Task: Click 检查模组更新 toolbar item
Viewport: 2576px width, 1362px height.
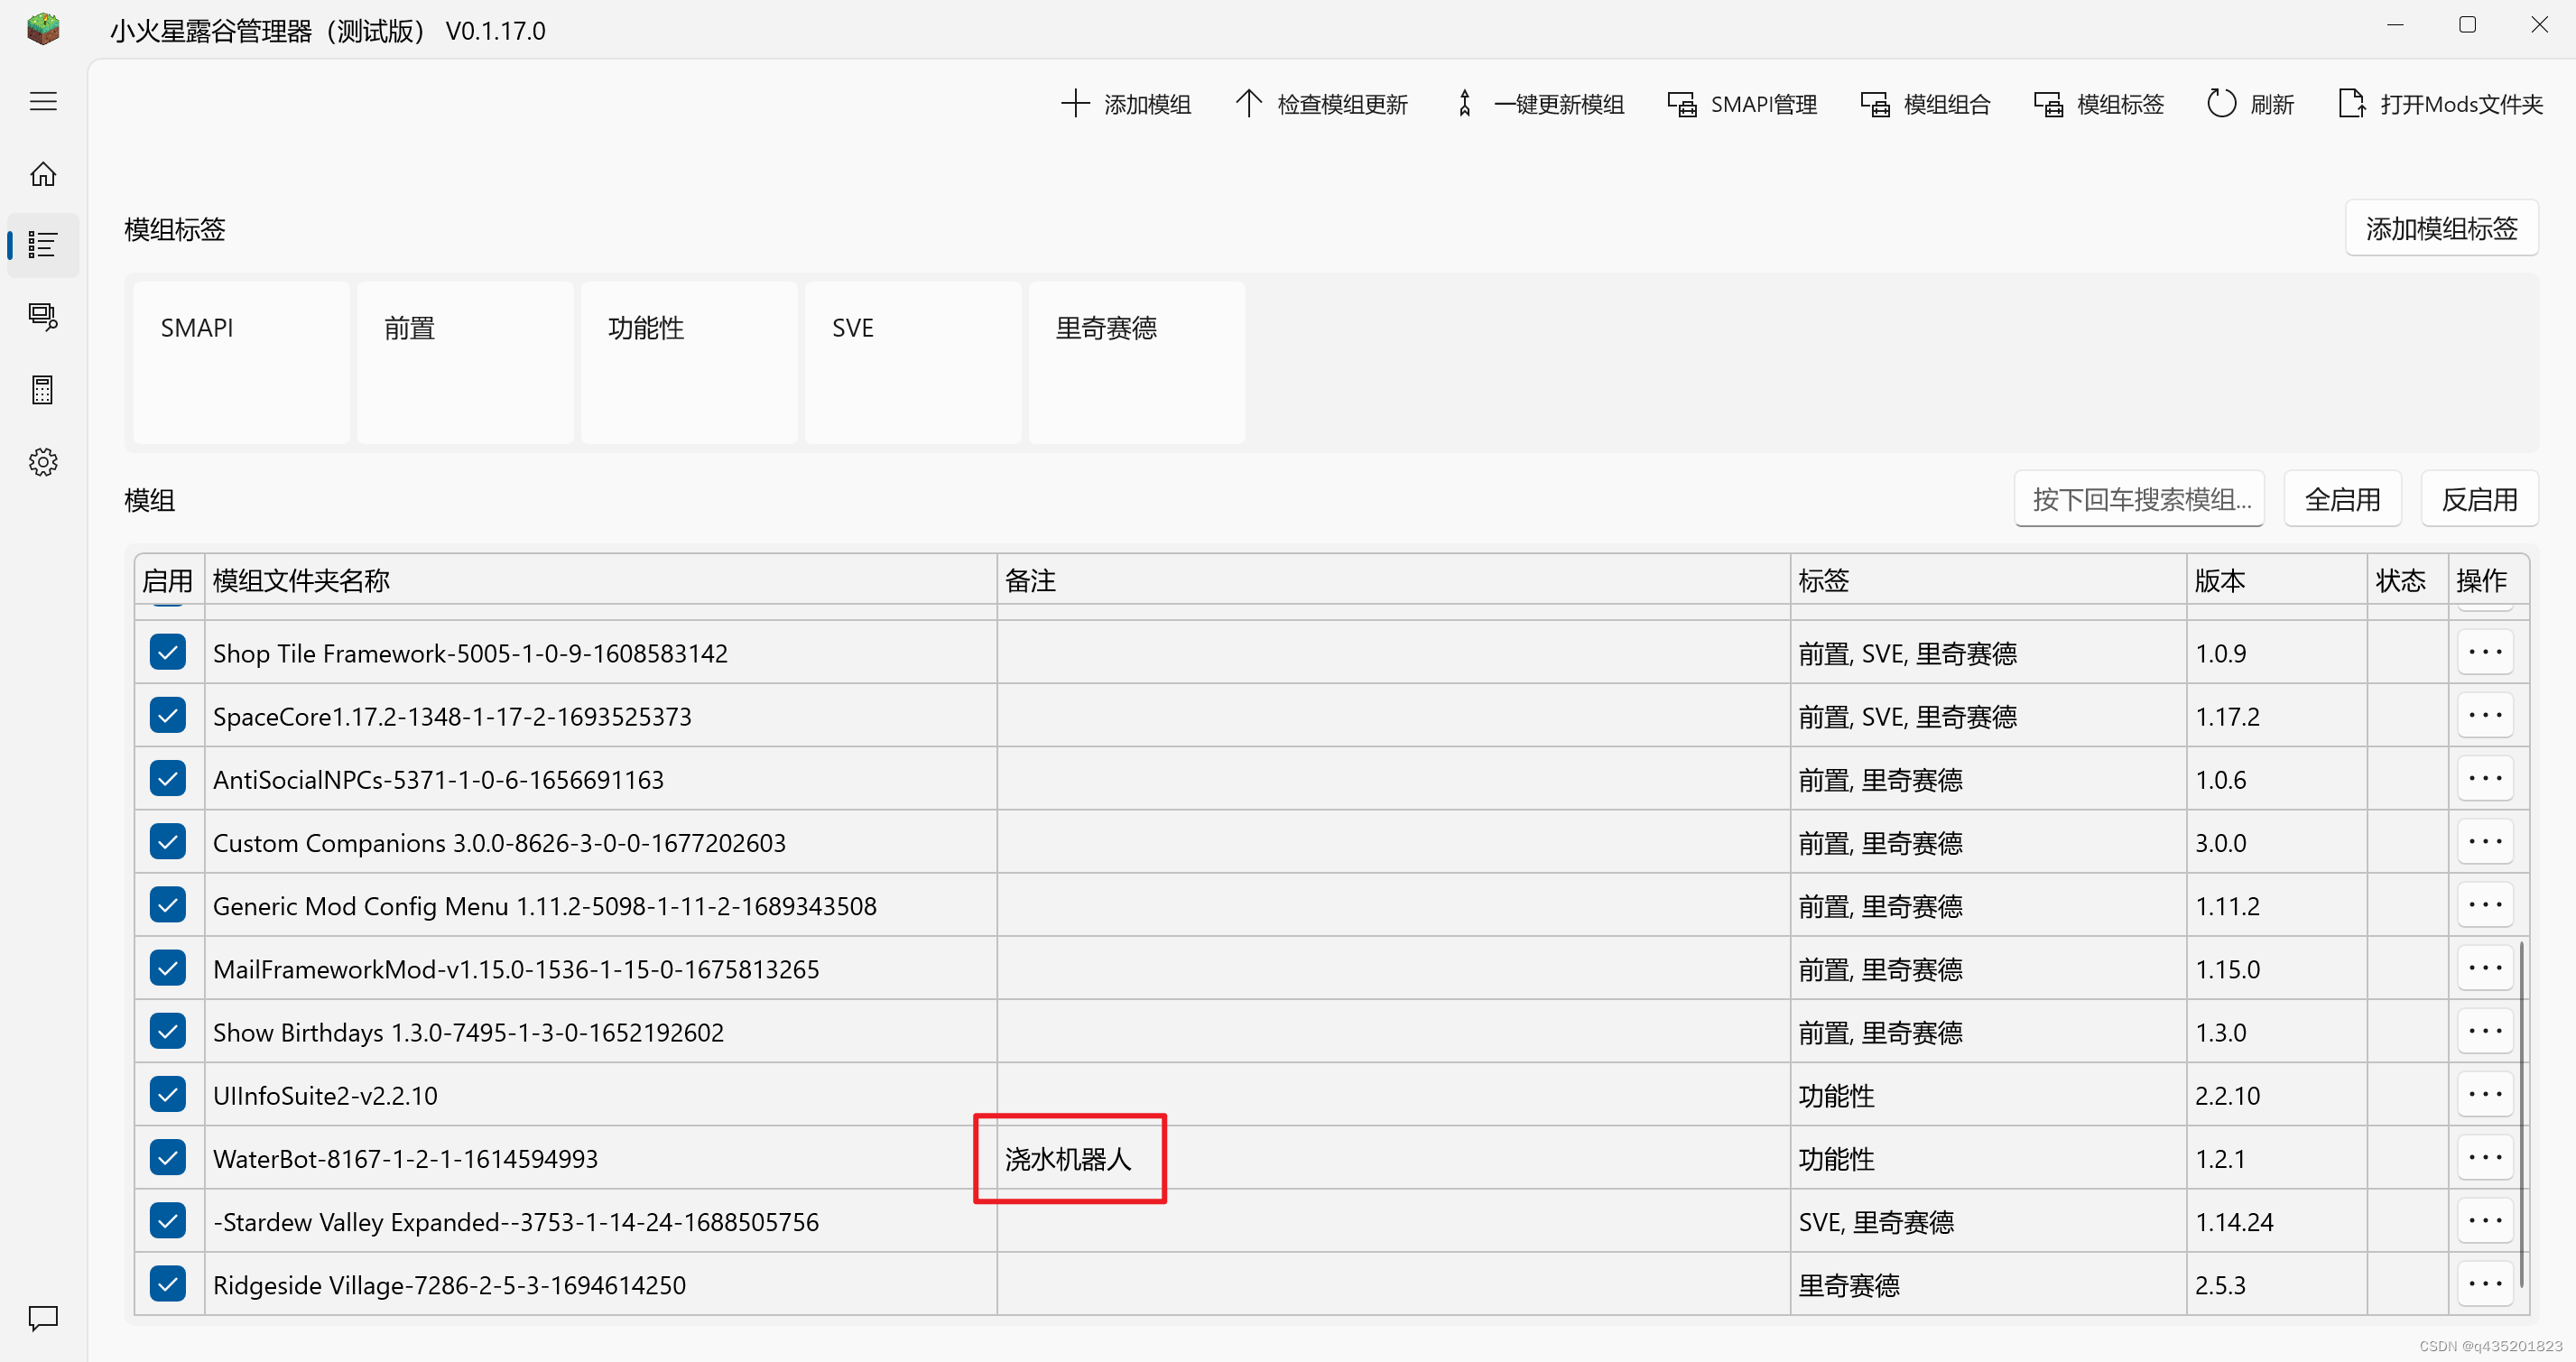Action: coord(1321,104)
